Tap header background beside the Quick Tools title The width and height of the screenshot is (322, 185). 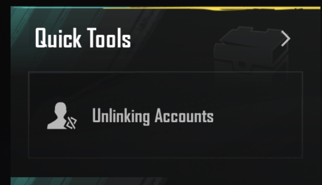(175, 39)
